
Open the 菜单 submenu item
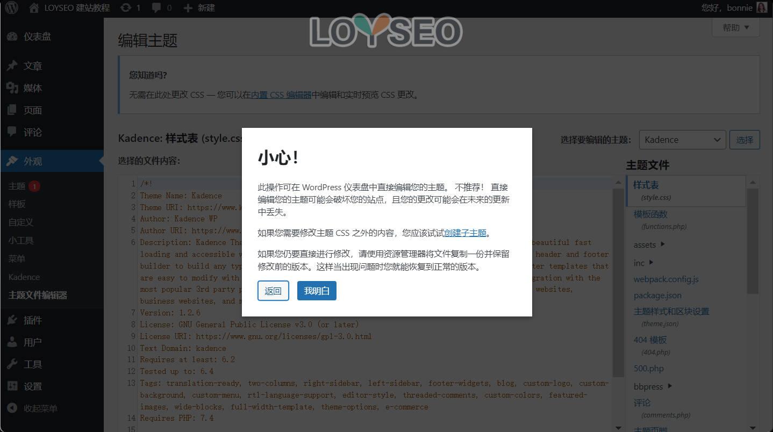(17, 258)
